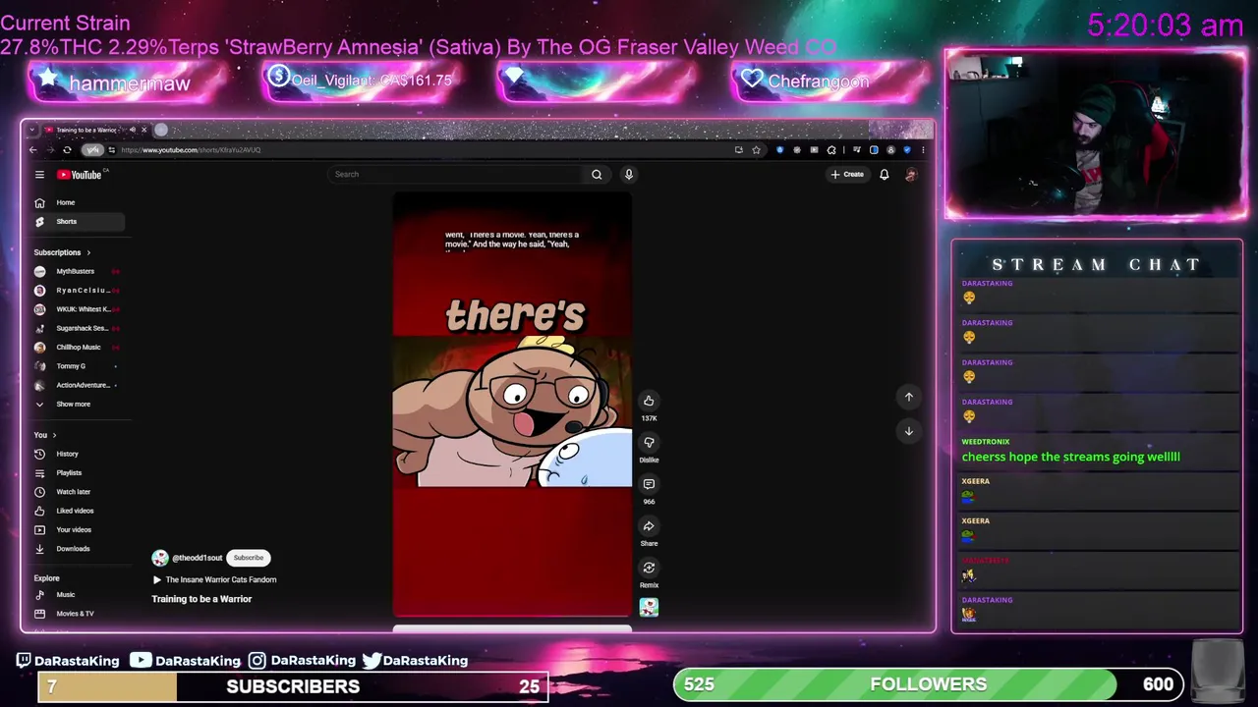Dislike the Short

point(649,442)
